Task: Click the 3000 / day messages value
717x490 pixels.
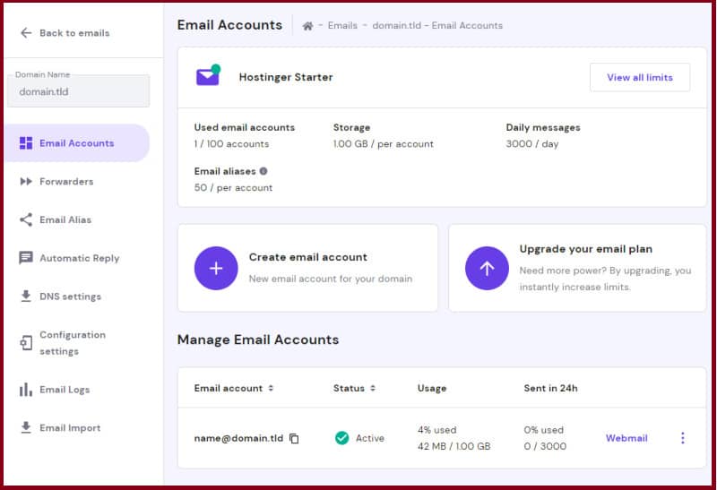Action: 532,144
